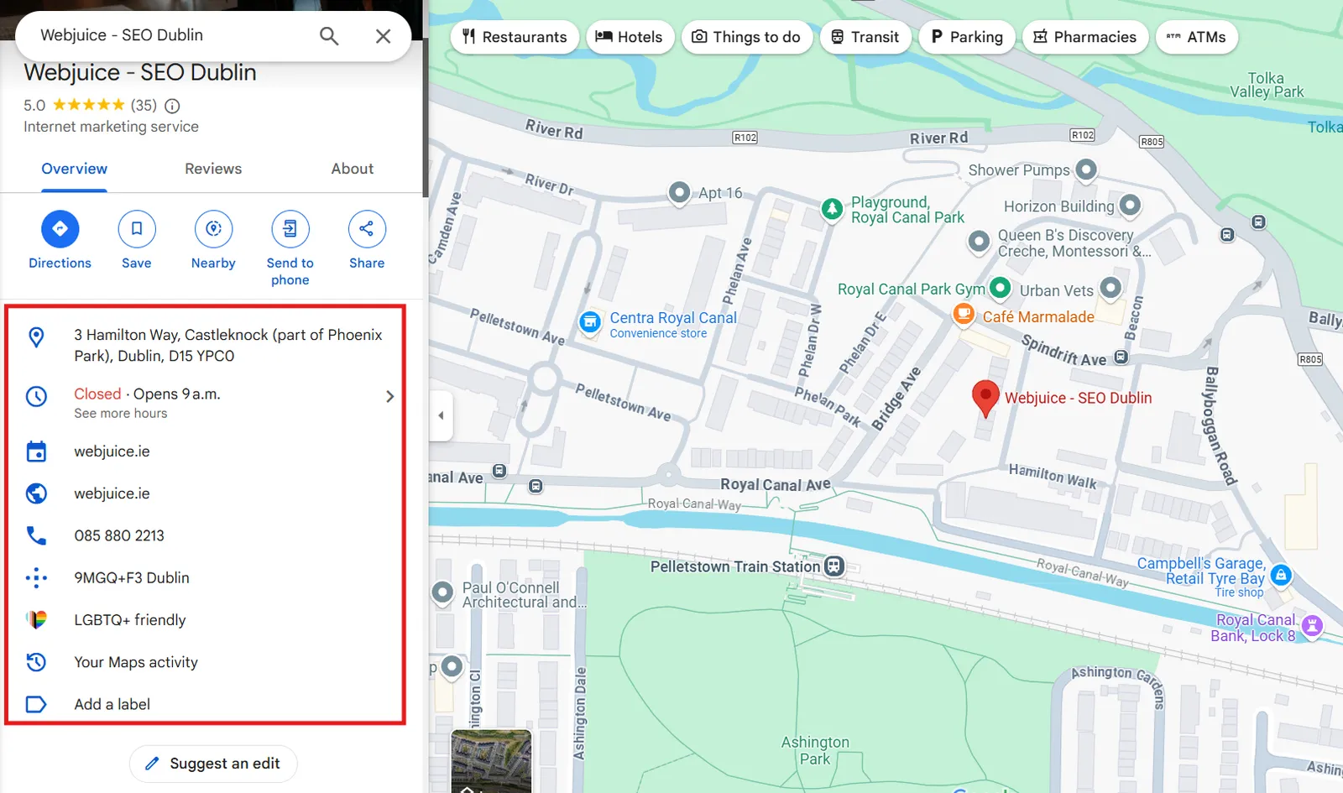This screenshot has width=1343, height=793.
Task: Select the Parking chip
Action: tap(967, 37)
